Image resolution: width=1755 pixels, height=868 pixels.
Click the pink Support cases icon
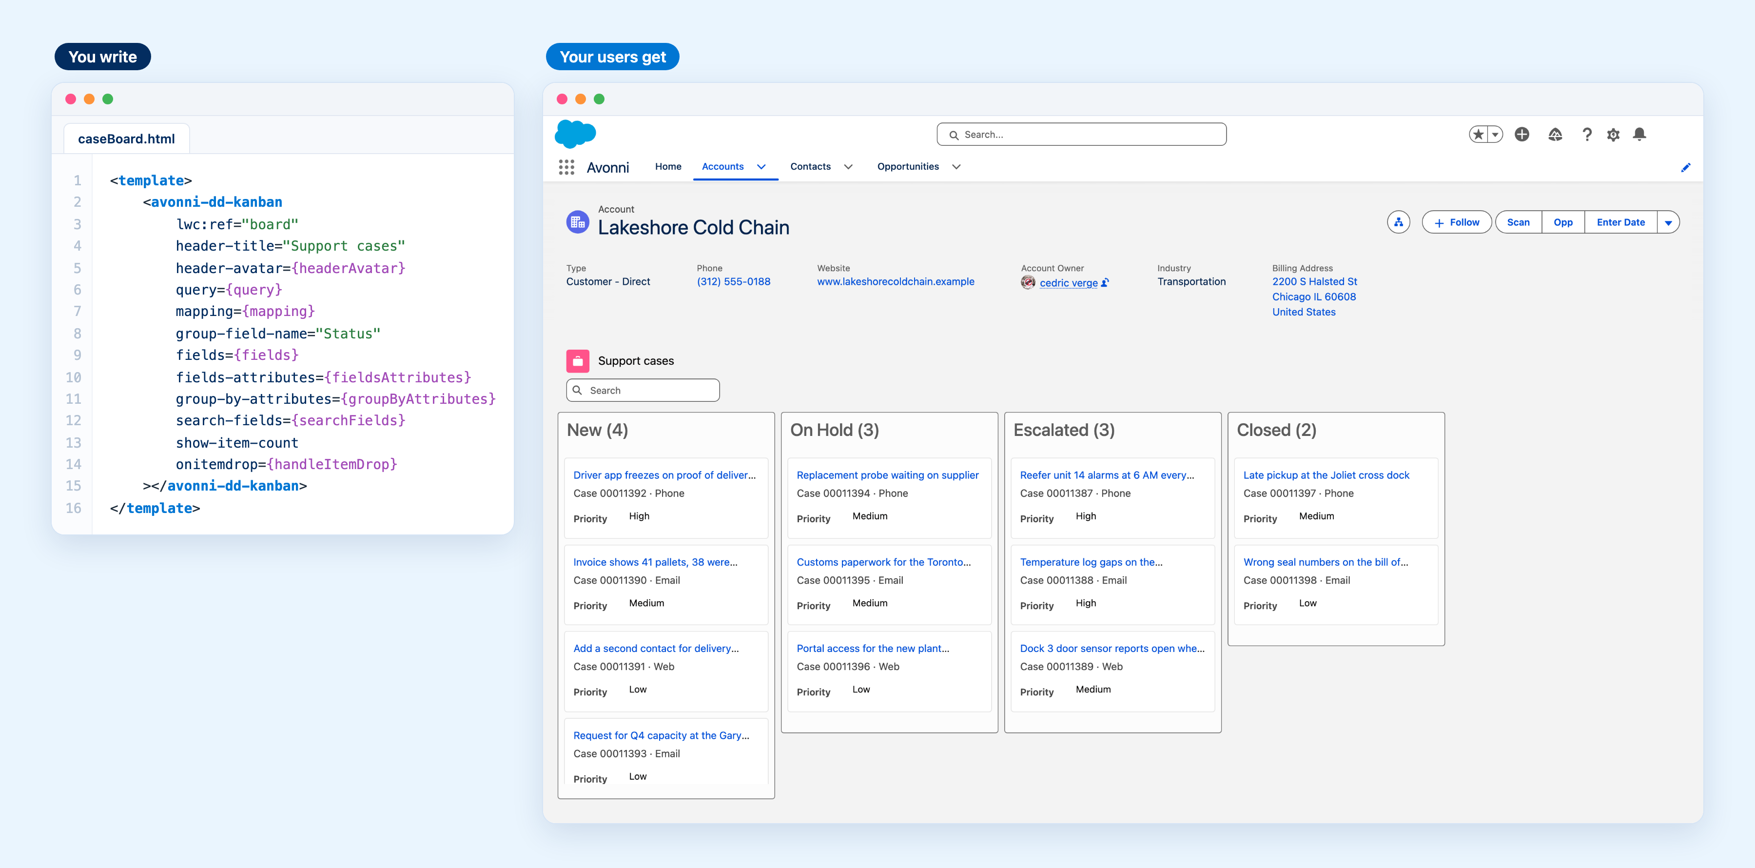578,361
